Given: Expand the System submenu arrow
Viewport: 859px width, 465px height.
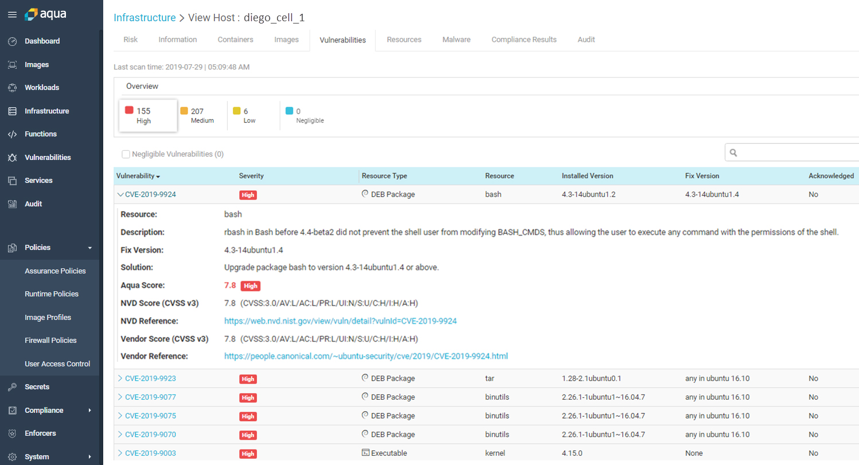Looking at the screenshot, I should click(x=89, y=457).
